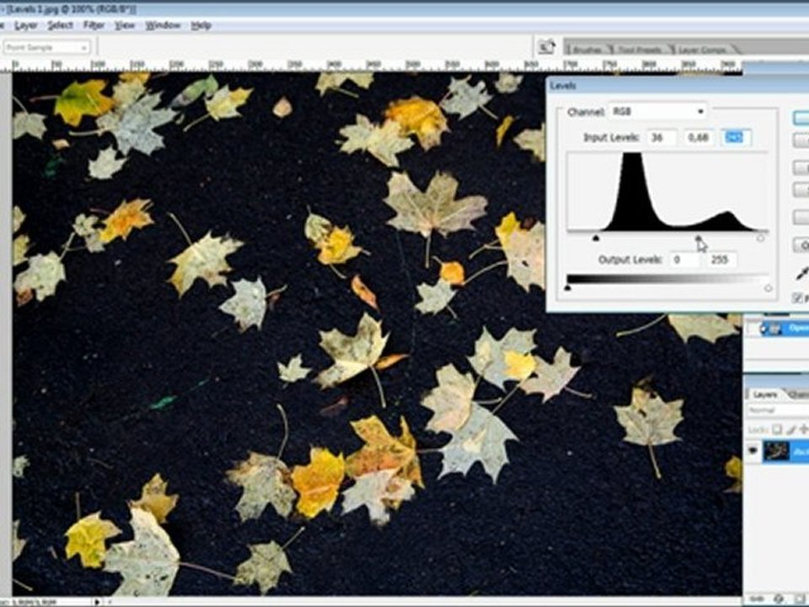Open the Filter menu
Image resolution: width=809 pixels, height=607 pixels.
94,25
